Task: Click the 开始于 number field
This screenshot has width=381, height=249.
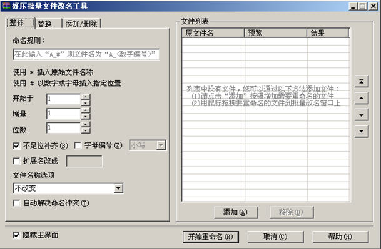Action: coord(63,100)
